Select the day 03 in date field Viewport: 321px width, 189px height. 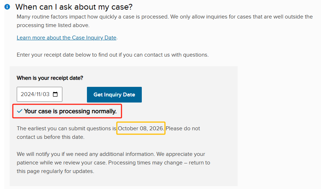tap(46, 94)
